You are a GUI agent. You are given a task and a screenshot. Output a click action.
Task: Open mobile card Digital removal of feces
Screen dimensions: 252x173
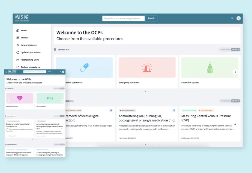[20, 128]
